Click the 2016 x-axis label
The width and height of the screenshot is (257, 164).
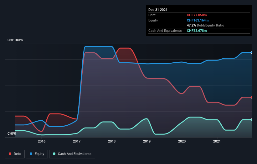[x=42, y=141]
